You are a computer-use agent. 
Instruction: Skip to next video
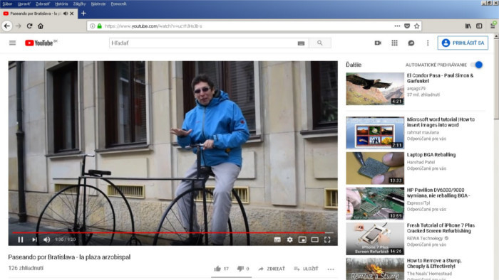pos(34,239)
